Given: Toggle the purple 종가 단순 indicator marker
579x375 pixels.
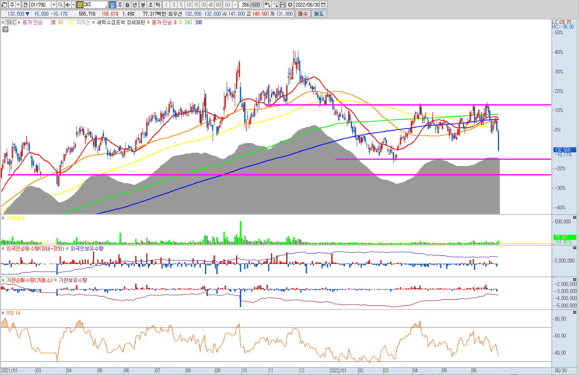Looking at the screenshot, I should click(19, 22).
